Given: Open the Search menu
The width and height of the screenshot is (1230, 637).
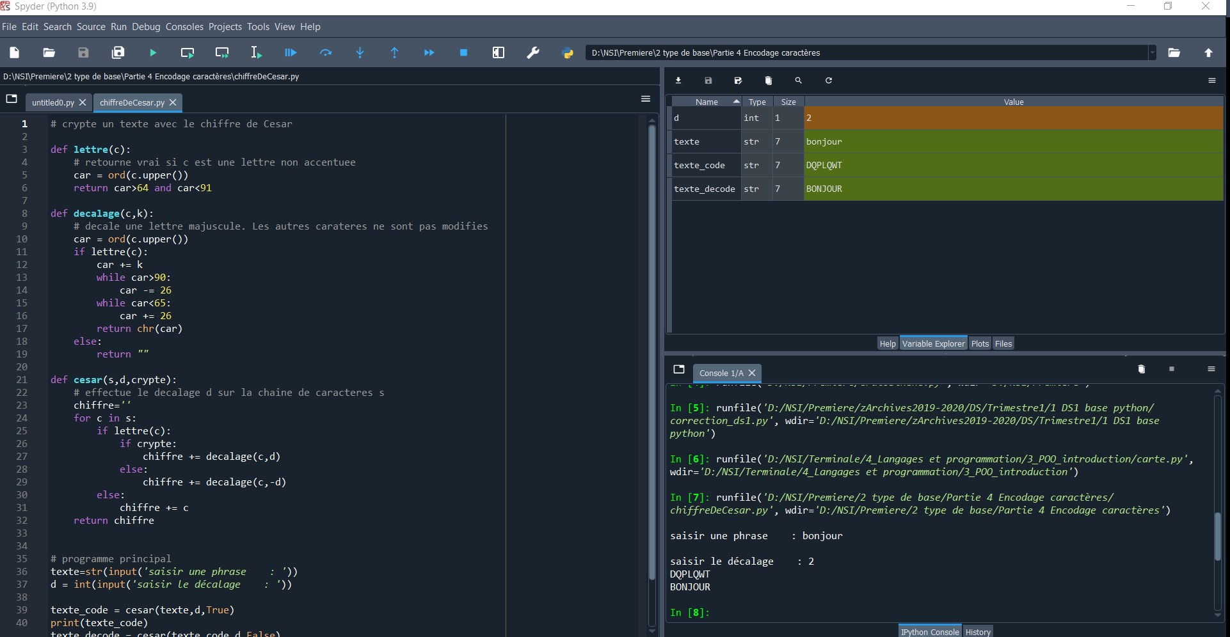Looking at the screenshot, I should tap(58, 27).
